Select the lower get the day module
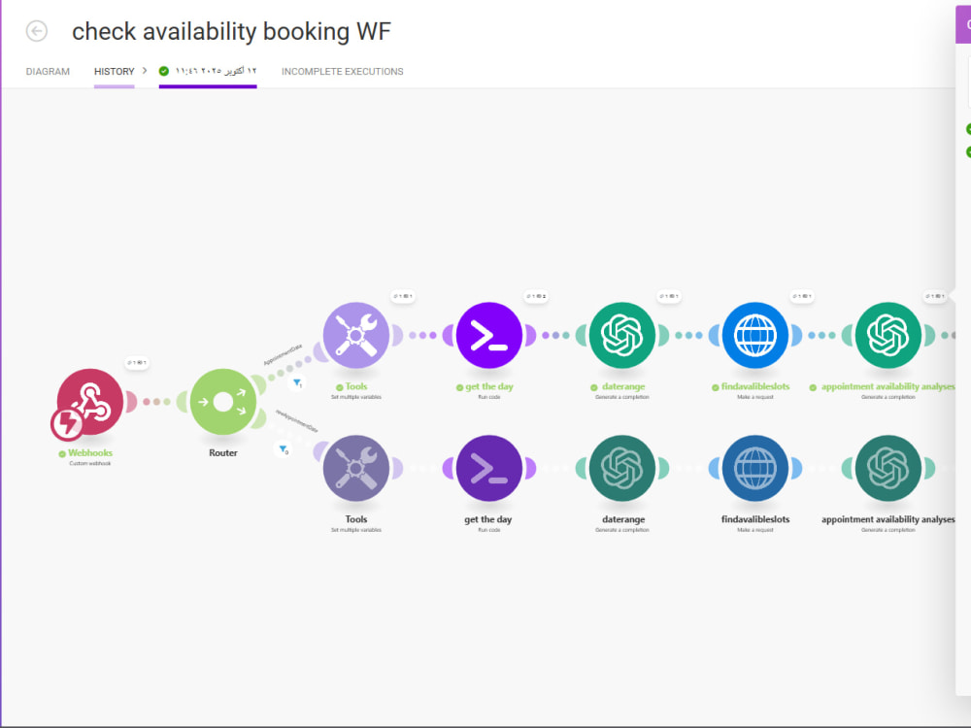This screenshot has width=971, height=728. pos(489,469)
